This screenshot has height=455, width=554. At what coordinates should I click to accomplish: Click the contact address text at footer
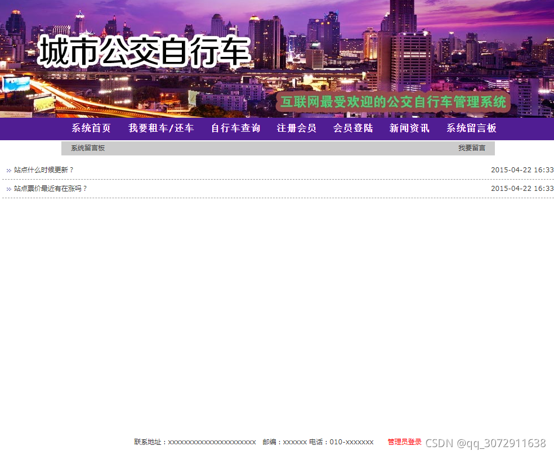194,442
